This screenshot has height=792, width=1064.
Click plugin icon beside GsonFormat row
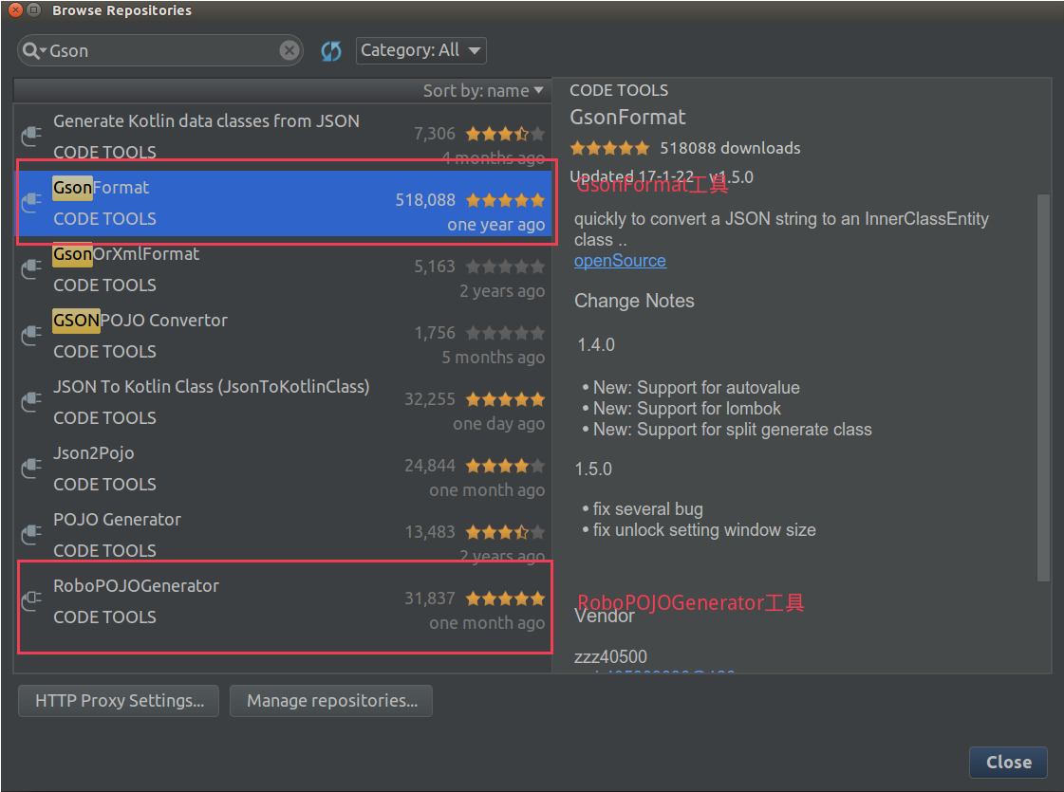[x=31, y=203]
